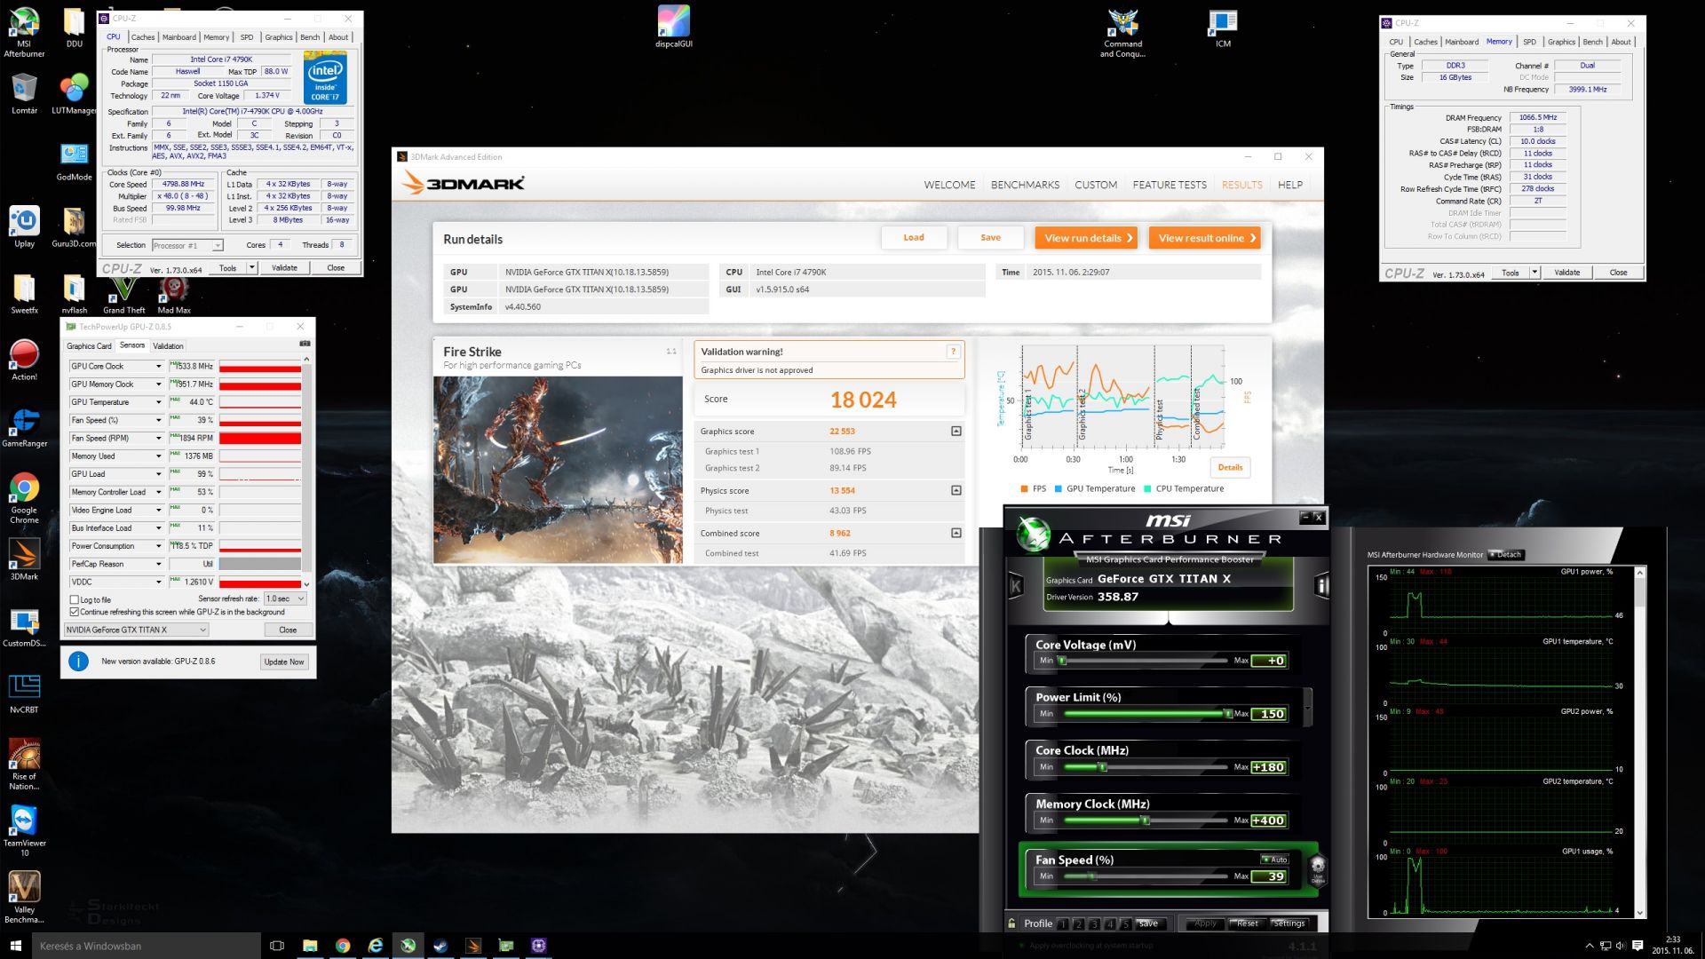Open GameRanger desktop shortcut
This screenshot has height=959, width=1705.
[24, 427]
